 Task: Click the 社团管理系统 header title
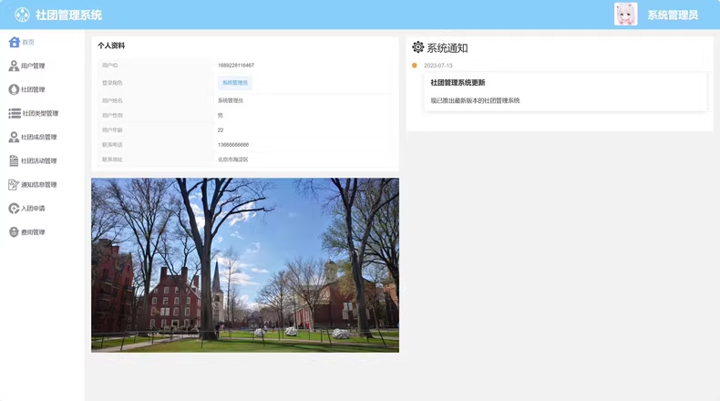pyautogui.click(x=69, y=15)
